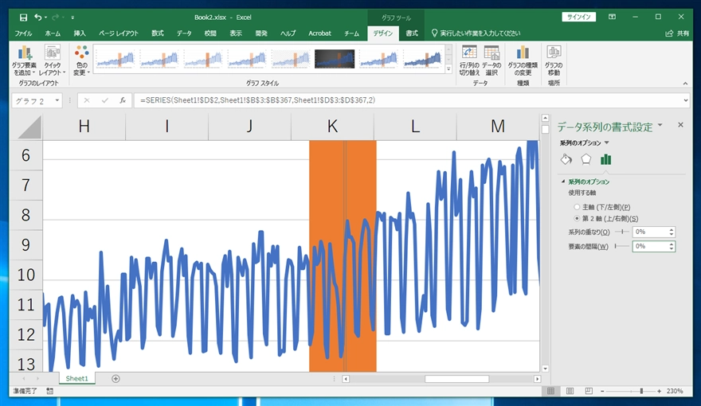Open Series Options bar chart tab
This screenshot has width=701, height=406.
[x=605, y=159]
